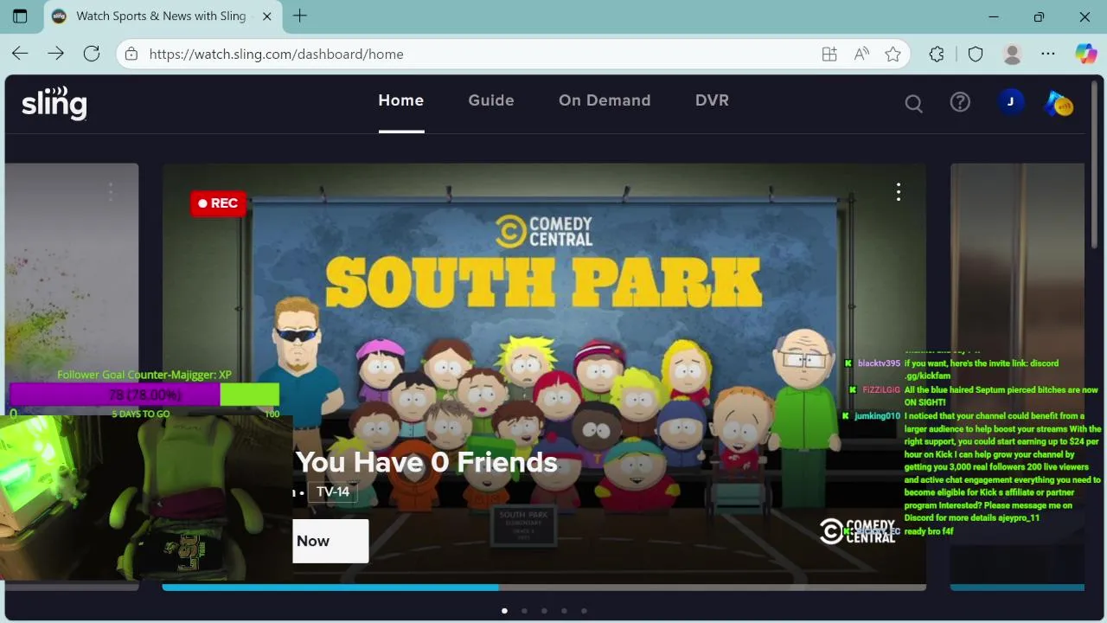Open South Park card three-dot menu
1107x623 pixels.
[x=899, y=192]
